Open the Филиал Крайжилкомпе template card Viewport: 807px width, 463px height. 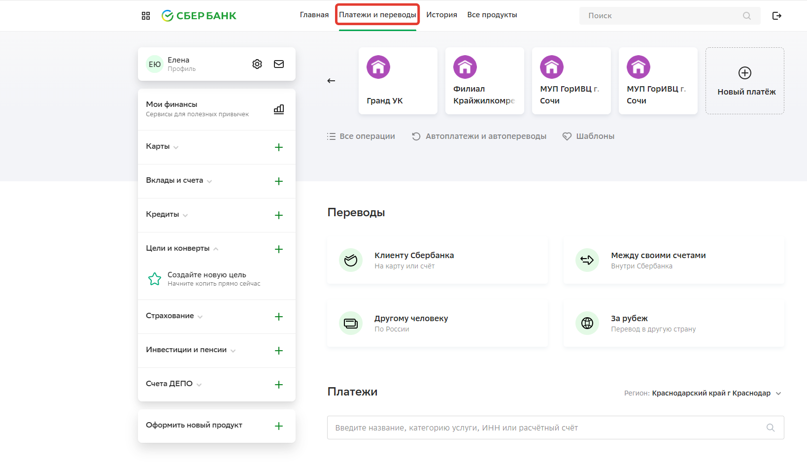point(485,81)
